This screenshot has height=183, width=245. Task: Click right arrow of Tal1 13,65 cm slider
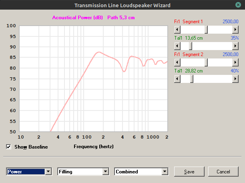(235, 46)
